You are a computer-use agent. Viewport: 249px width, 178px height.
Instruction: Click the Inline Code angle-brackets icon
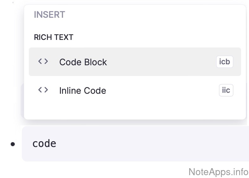(x=43, y=90)
